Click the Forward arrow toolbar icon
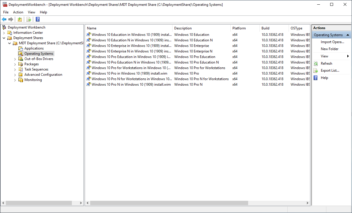The height and width of the screenshot is (213, 352). click(11, 19)
